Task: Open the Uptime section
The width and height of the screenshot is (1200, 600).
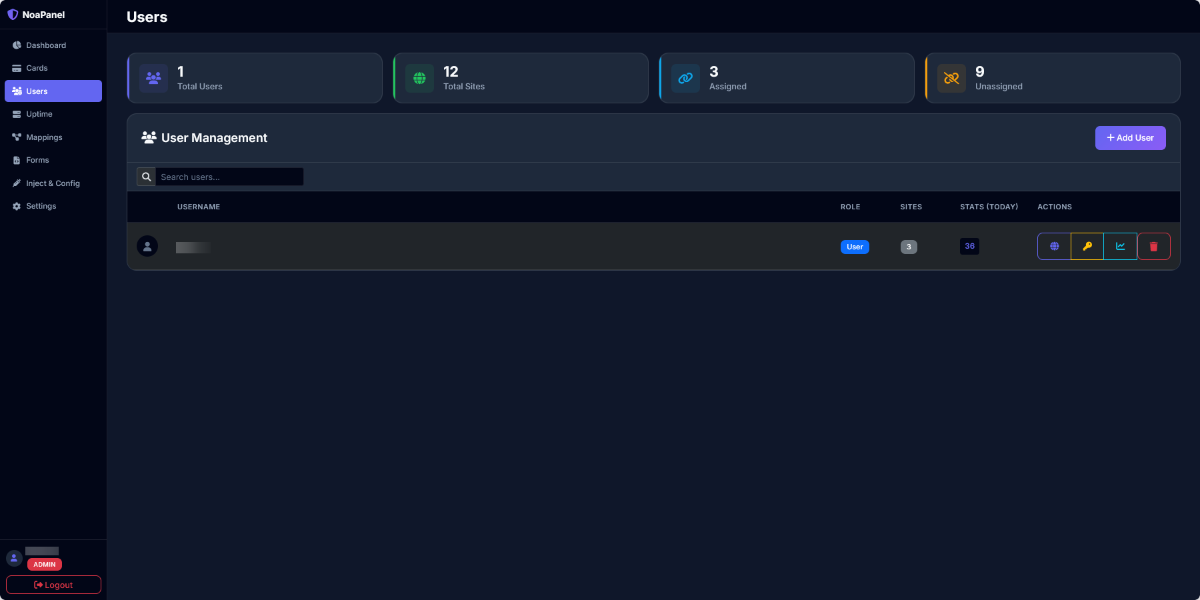Action: tap(39, 114)
